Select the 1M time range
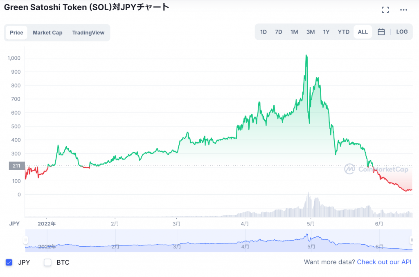Viewport: 419px width, 277px height. click(294, 32)
